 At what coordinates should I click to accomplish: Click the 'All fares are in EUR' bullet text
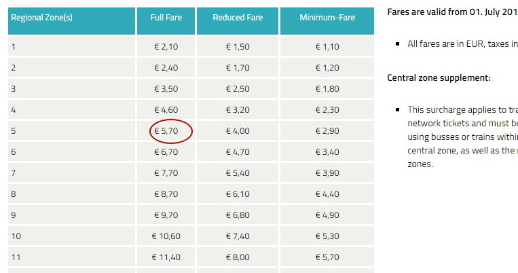(462, 43)
